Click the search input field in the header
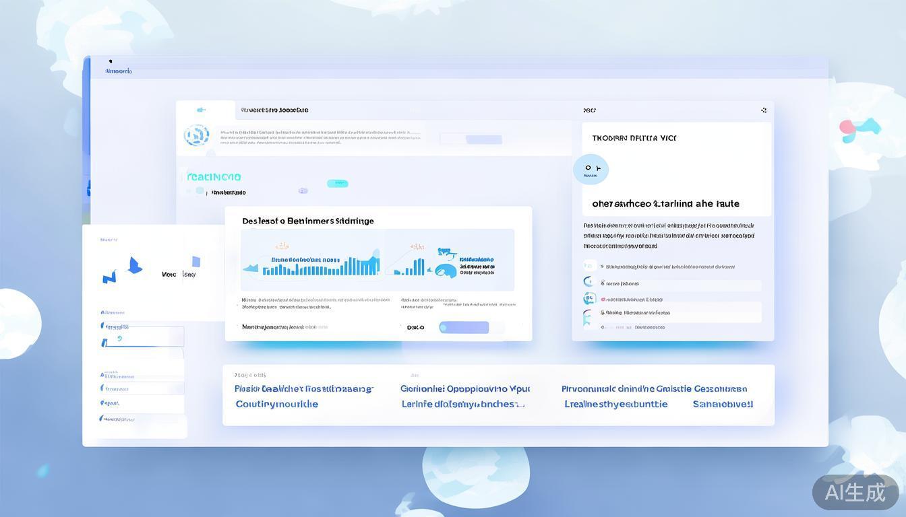 [471, 139]
